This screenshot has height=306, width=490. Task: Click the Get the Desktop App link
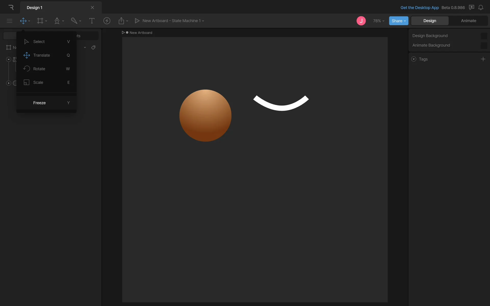pos(419,8)
